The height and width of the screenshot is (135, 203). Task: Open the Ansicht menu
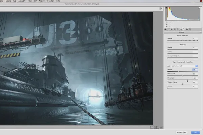point(42,1)
